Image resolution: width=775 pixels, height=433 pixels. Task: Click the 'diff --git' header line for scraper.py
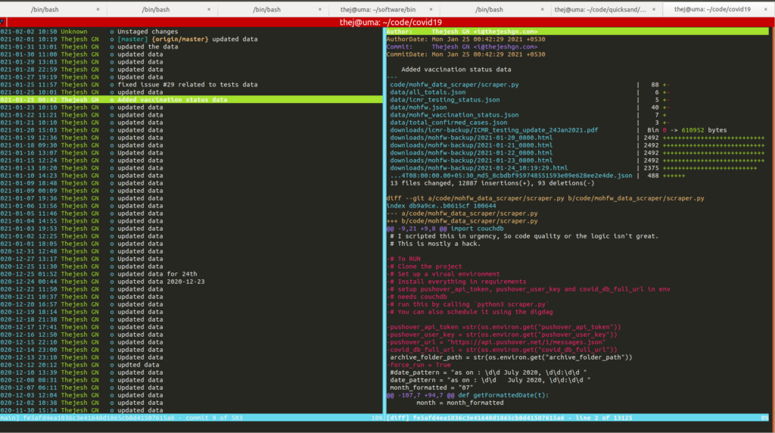point(545,198)
